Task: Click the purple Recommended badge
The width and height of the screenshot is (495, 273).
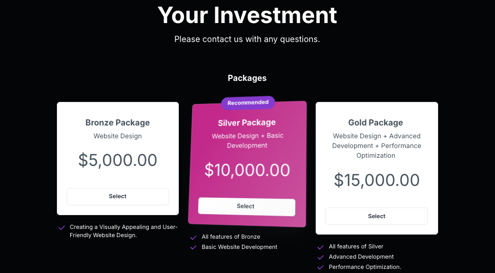Action: [x=248, y=102]
